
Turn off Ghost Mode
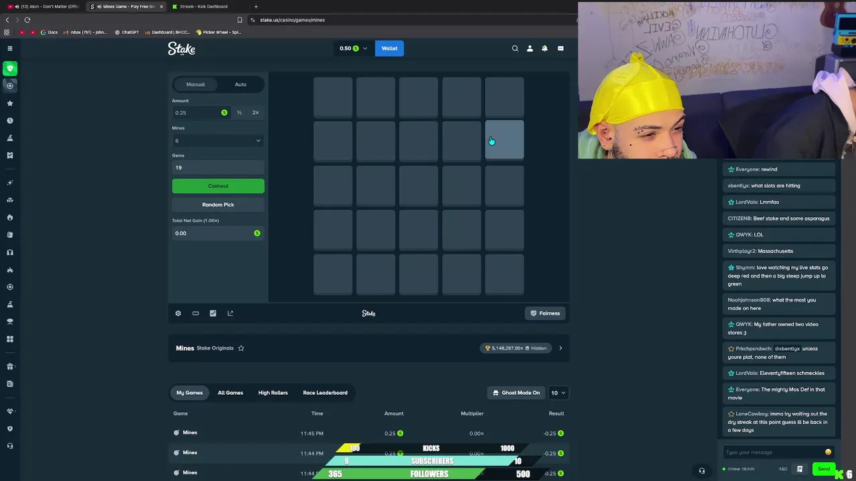516,393
